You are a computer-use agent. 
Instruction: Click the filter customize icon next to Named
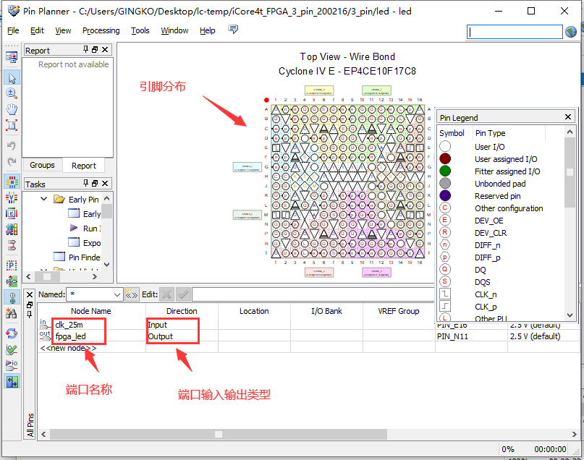tap(131, 294)
